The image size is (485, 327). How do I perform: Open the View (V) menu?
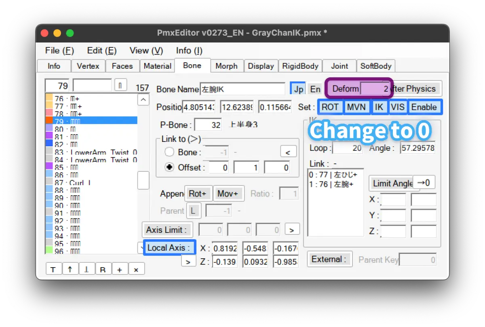146,51
